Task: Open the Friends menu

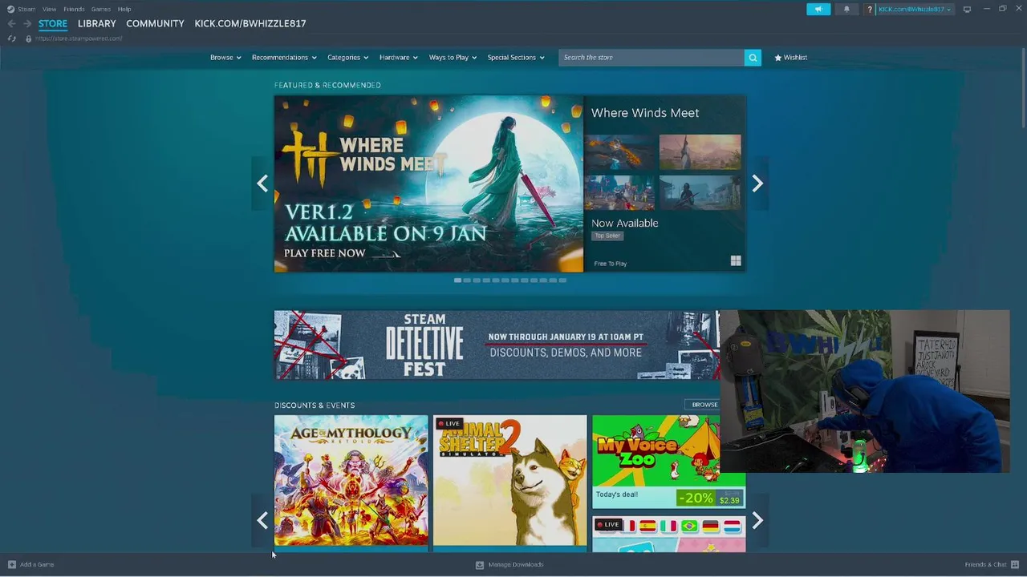Action: coord(74,9)
